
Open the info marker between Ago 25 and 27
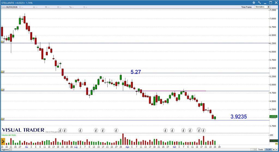[165, 130]
